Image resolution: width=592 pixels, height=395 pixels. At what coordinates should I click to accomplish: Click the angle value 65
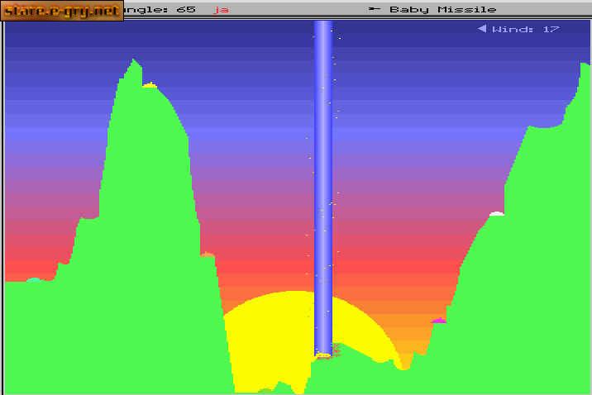186,9
